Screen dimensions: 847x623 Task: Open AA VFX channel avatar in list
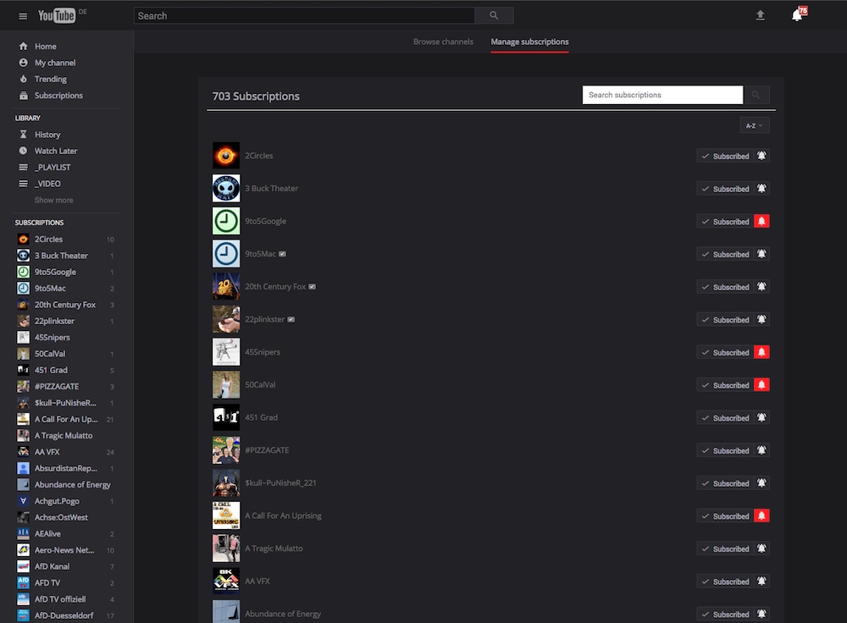tap(226, 581)
